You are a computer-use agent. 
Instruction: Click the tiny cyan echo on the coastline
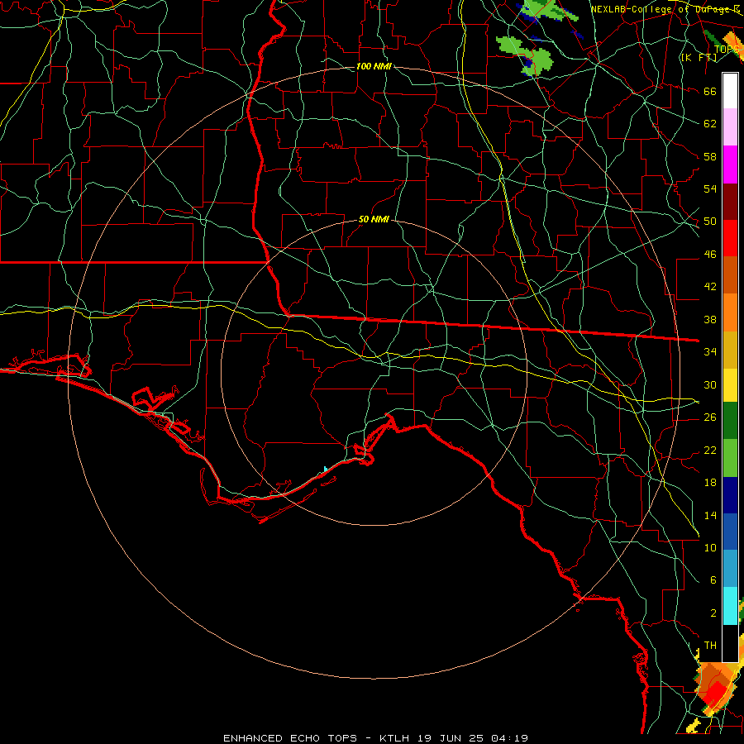click(x=326, y=469)
